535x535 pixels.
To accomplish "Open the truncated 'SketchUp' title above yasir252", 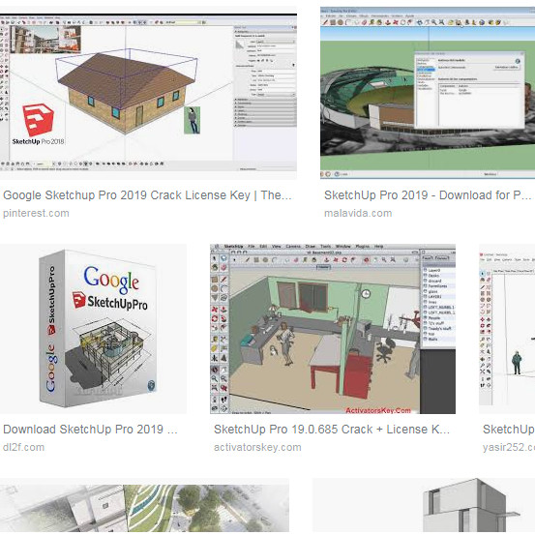I will (509, 430).
